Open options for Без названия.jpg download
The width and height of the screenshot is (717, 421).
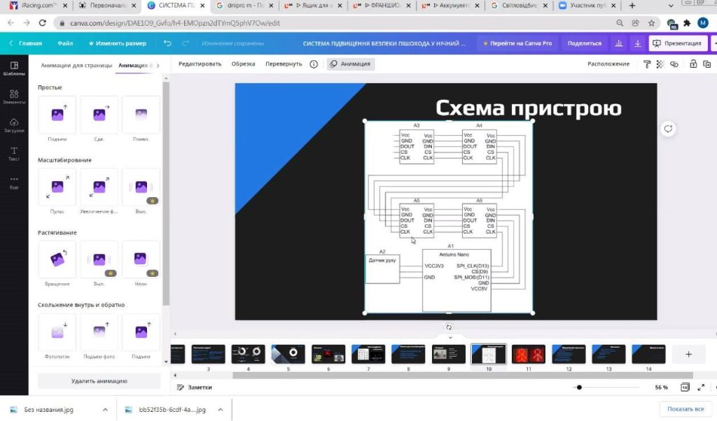[x=105, y=410]
